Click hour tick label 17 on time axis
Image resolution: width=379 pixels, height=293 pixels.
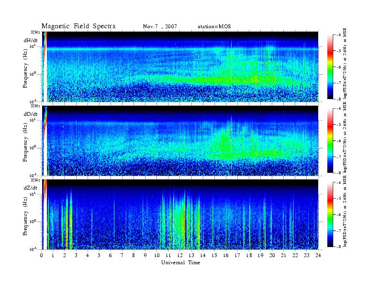point(238,256)
